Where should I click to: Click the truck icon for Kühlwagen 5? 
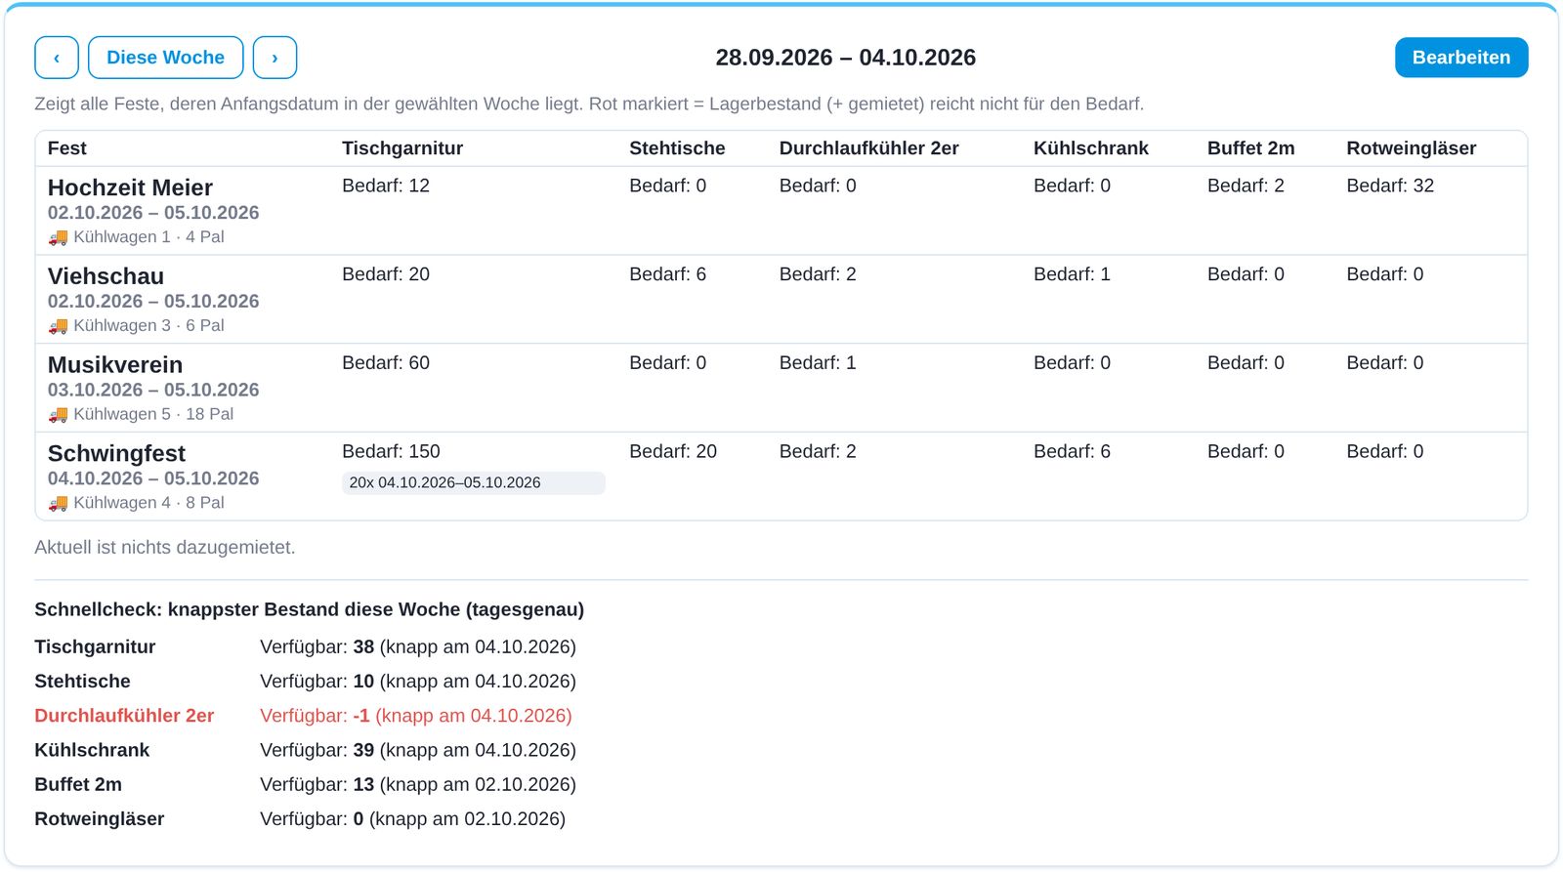click(59, 415)
